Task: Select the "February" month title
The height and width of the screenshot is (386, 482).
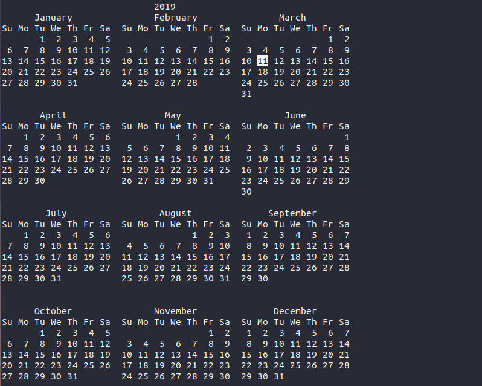Action: (176, 18)
